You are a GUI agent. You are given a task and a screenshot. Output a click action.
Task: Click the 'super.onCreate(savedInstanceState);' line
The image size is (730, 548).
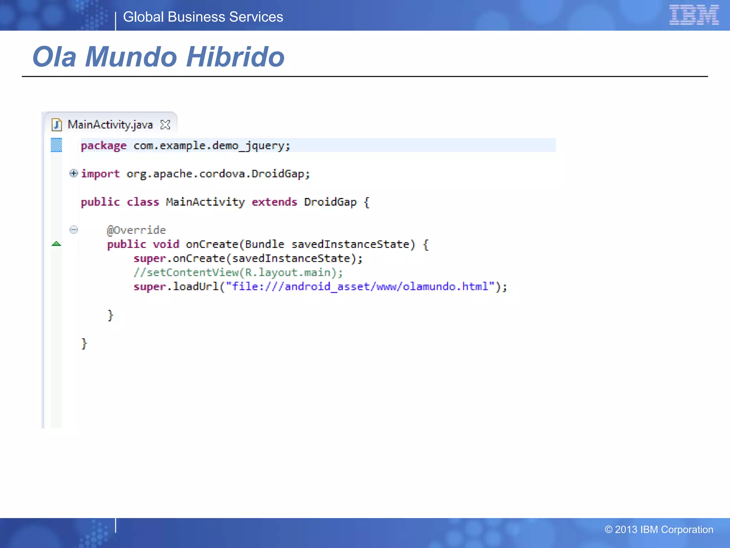coord(248,258)
